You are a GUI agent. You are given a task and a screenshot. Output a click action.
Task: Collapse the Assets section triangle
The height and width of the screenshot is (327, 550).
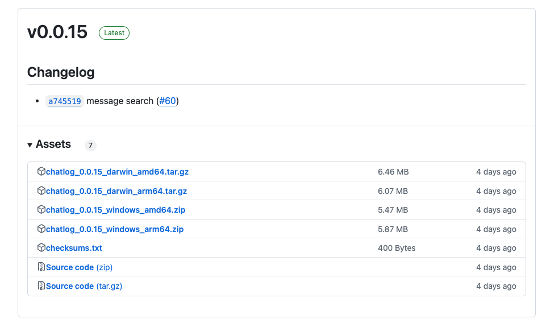click(30, 145)
